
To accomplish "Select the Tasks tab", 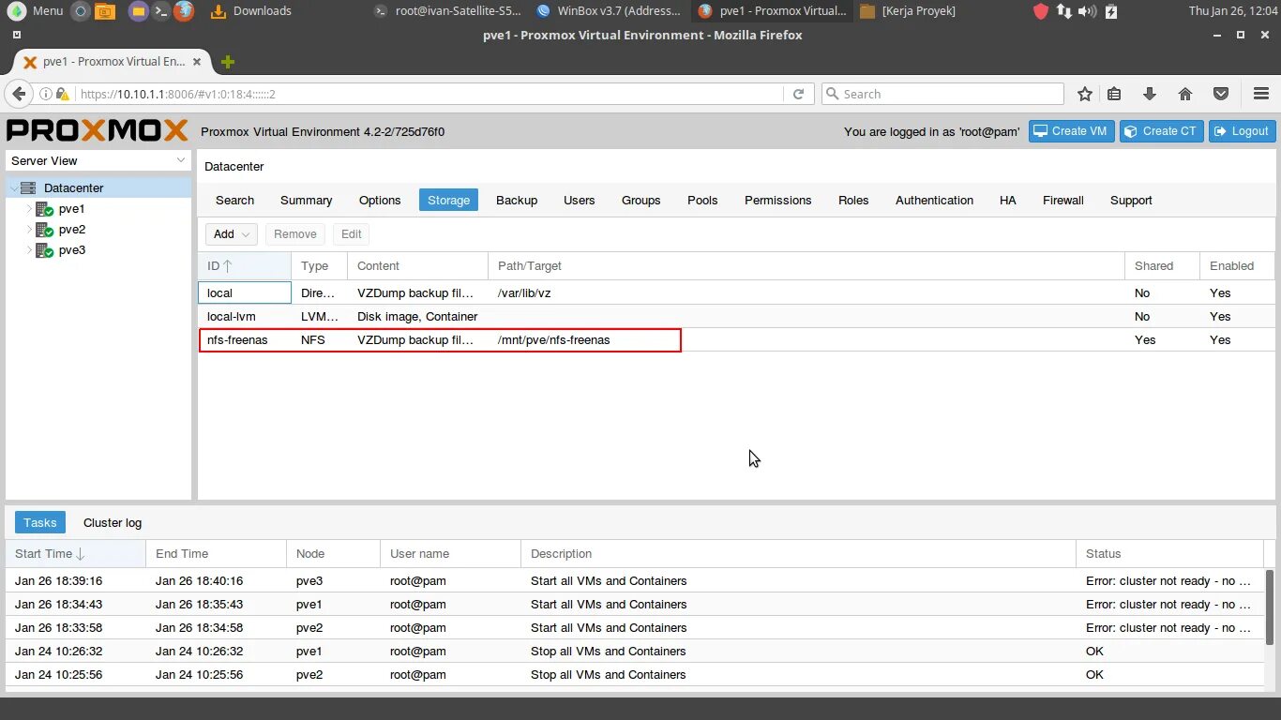I will [40, 522].
